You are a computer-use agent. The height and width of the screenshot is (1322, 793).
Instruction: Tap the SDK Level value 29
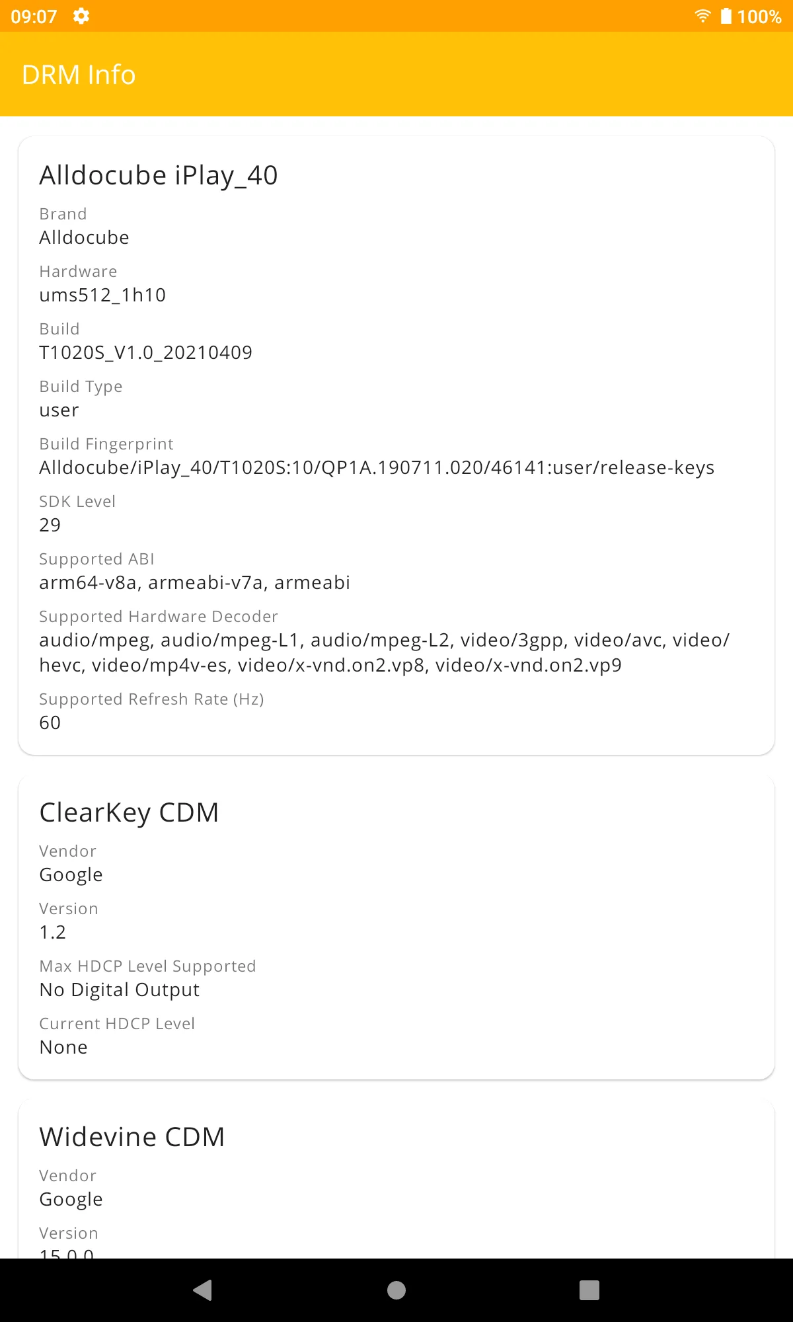coord(50,525)
